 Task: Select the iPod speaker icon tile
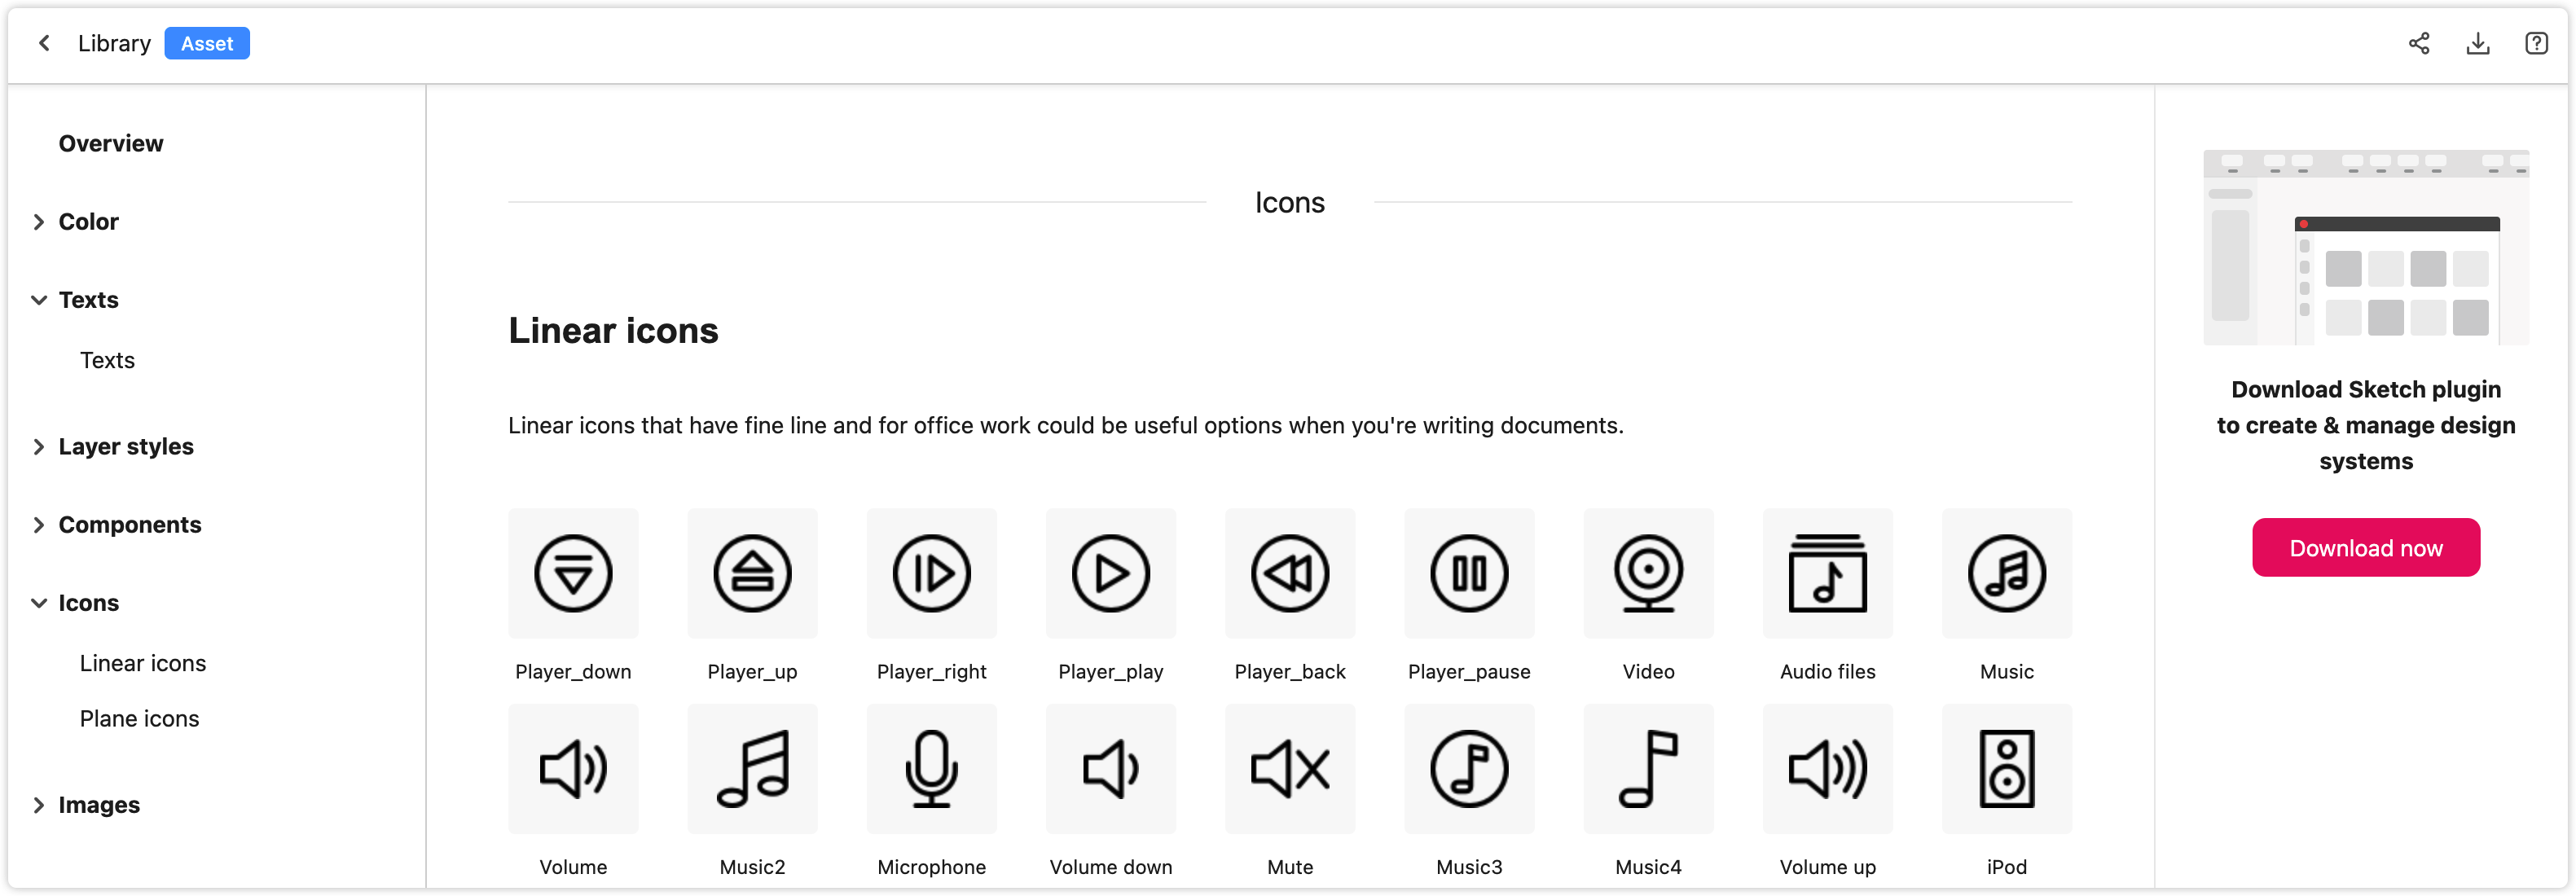[2006, 768]
